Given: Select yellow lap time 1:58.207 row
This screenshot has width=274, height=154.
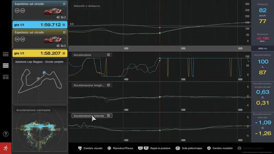Looking at the screenshot, I should click(40, 53).
